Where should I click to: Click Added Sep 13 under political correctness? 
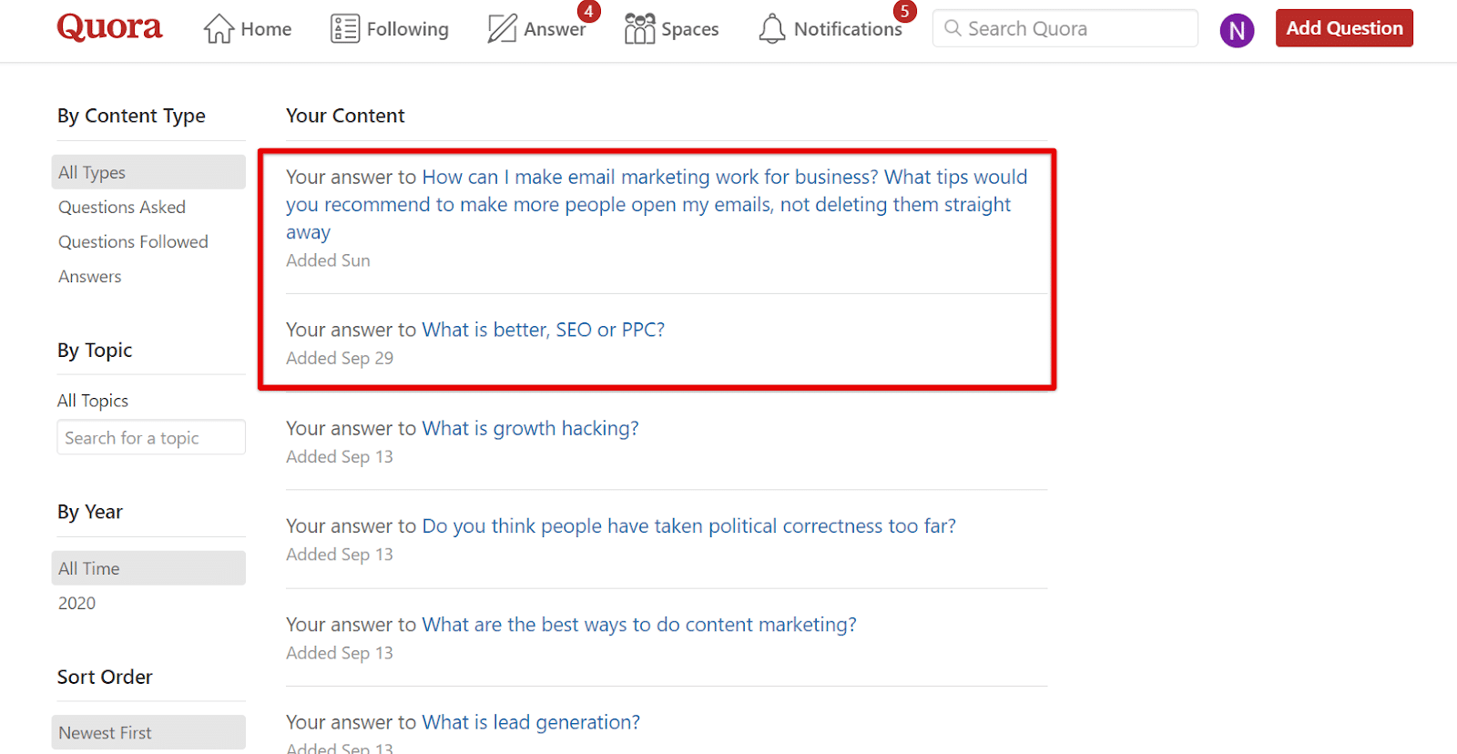pyautogui.click(x=340, y=555)
